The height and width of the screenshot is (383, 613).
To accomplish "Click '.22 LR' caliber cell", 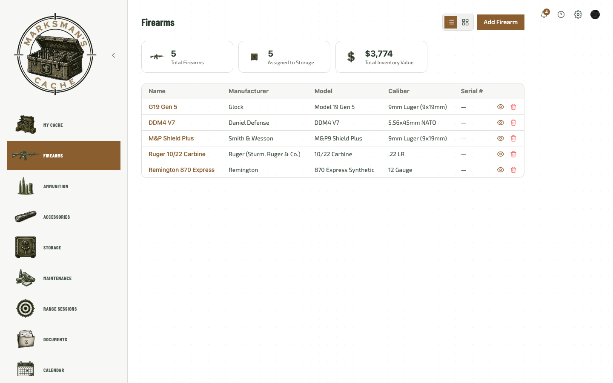I will point(396,154).
